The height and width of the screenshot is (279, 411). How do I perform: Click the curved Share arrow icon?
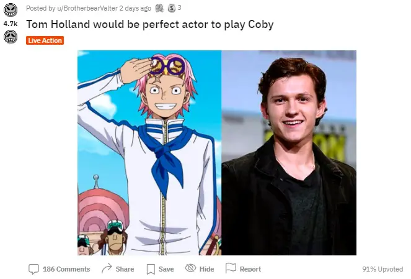[107, 268]
